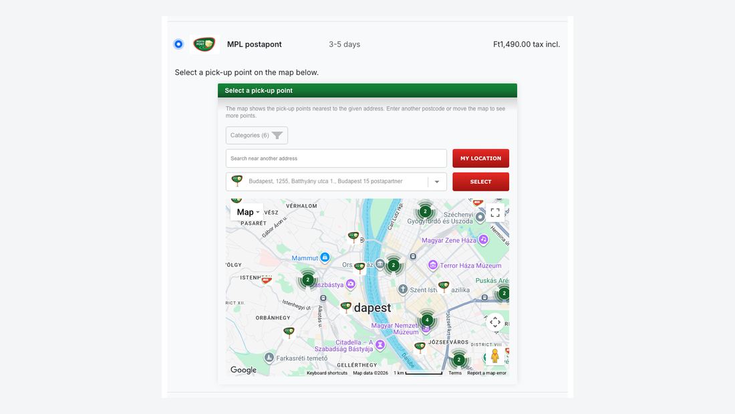
Task: Open cluster of 2 near Széchenyi Gyógyfürdő
Action: click(425, 211)
